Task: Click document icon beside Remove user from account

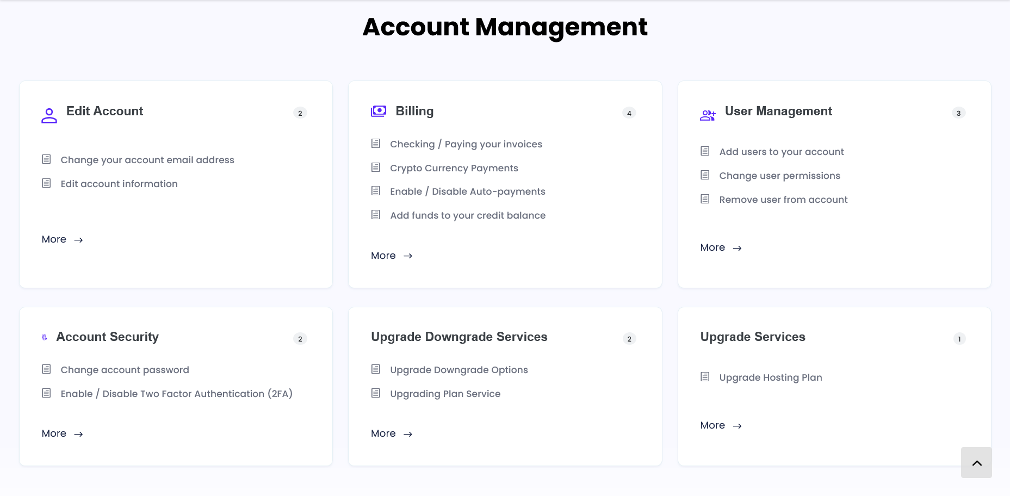Action: [x=705, y=199]
